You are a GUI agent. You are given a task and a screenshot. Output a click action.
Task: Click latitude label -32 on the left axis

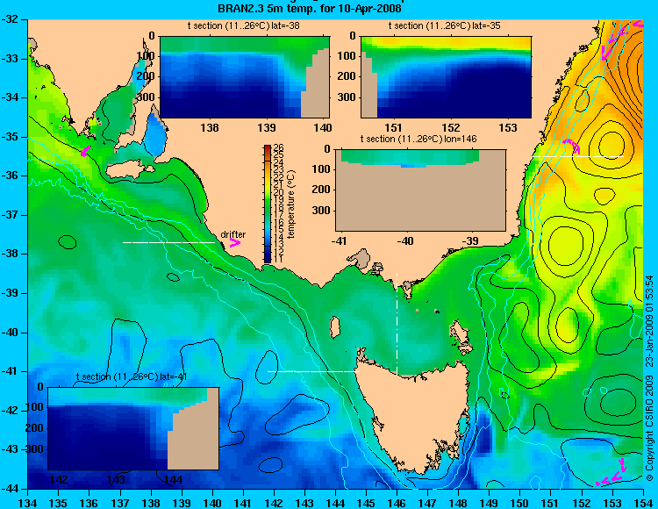10,19
